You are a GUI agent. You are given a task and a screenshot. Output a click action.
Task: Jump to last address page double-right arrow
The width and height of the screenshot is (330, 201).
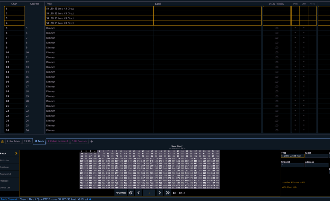(168, 193)
